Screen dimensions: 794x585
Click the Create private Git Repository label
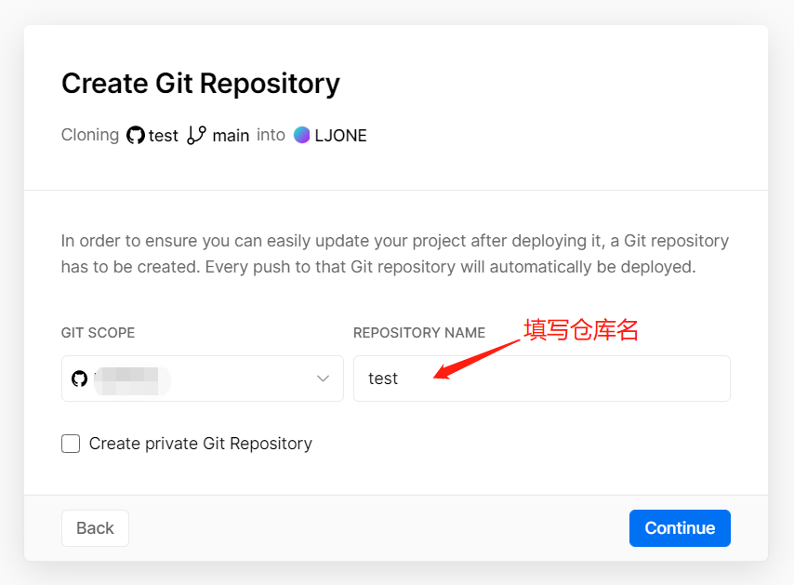point(200,444)
